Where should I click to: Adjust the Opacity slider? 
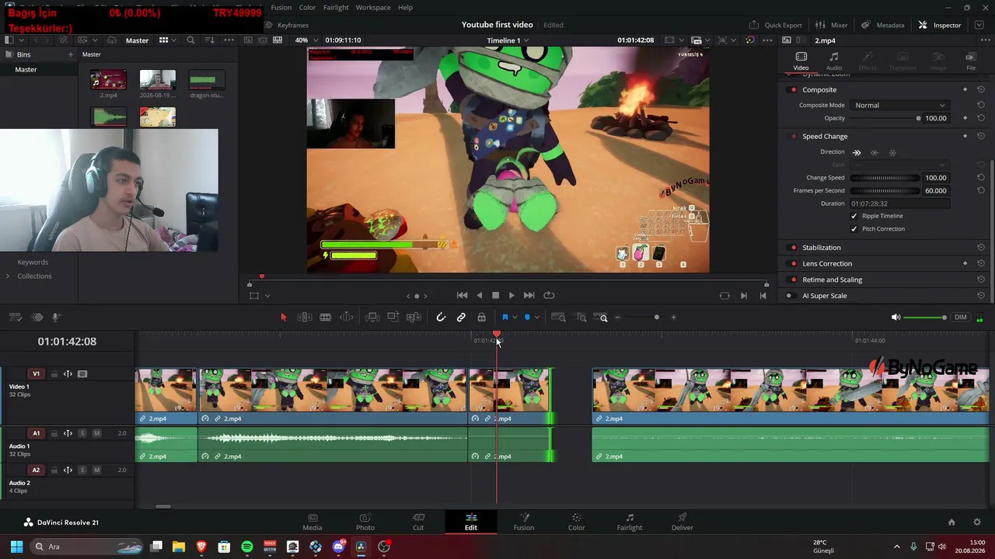point(885,119)
